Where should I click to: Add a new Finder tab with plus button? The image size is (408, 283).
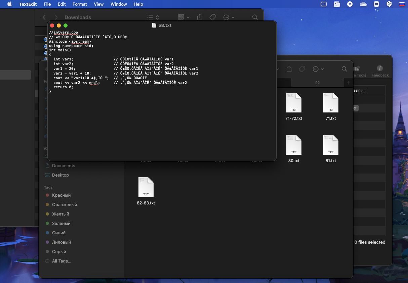point(349,83)
